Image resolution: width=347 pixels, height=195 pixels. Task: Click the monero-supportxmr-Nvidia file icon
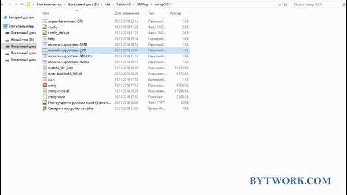(x=44, y=62)
